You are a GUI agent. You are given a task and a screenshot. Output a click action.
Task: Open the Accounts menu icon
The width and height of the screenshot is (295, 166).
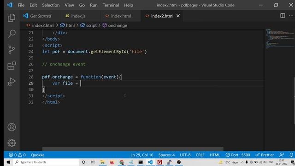click(x=12, y=127)
